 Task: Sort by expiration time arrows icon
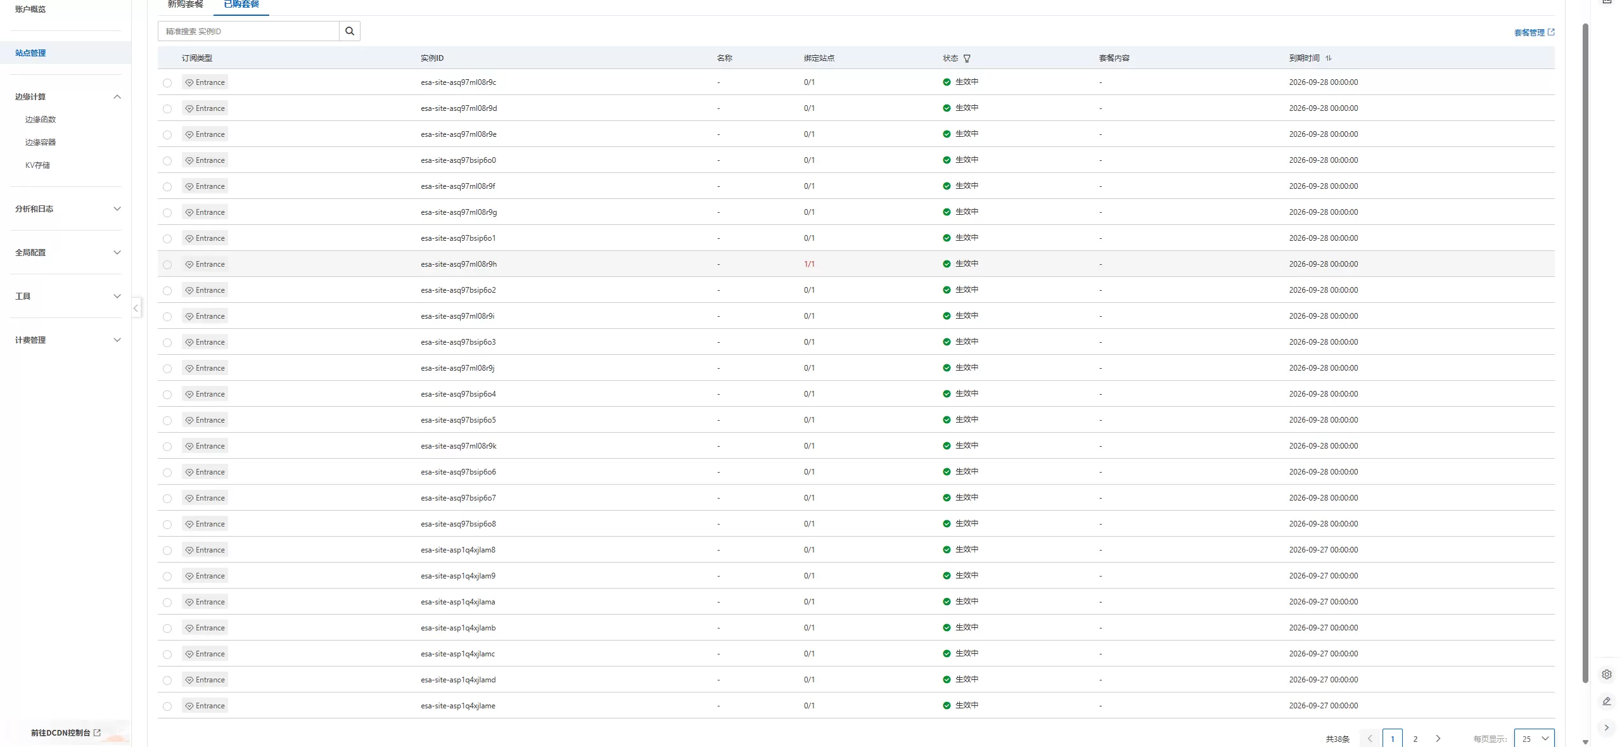pos(1329,58)
